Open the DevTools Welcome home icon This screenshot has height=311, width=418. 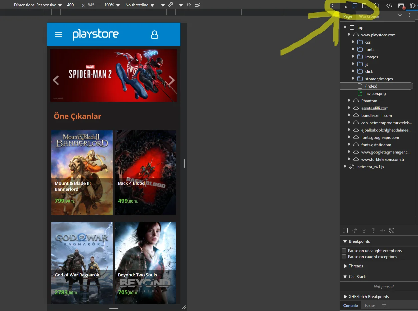pos(376,6)
